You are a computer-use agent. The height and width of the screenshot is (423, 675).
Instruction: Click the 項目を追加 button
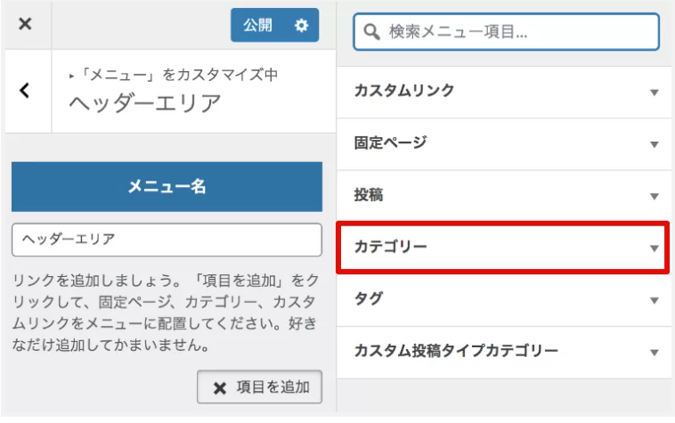[x=259, y=387]
